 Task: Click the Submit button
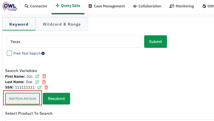[x=155, y=42]
